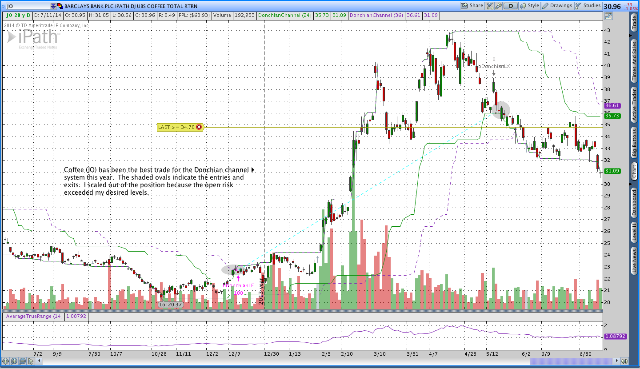Click the 36.61 purple price bubble
Viewport: 640px width, 369px height.
coord(612,106)
